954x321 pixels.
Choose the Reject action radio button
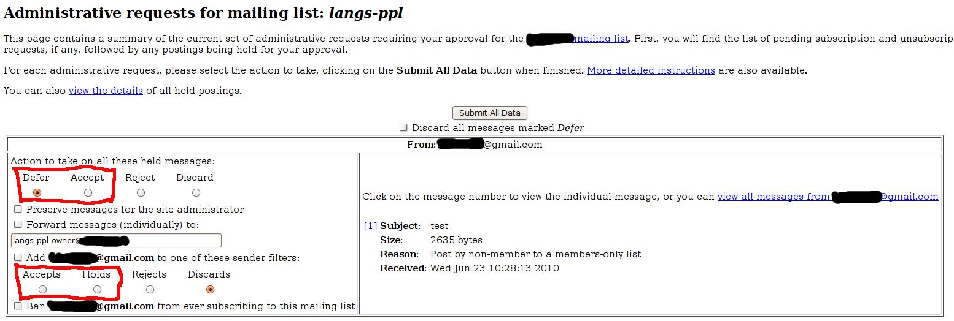pos(141,193)
